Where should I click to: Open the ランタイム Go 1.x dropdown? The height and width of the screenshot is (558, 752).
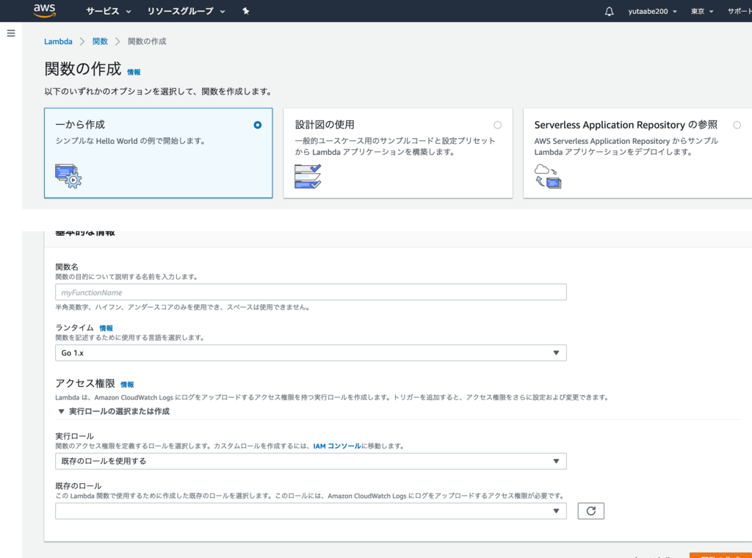[x=311, y=353]
